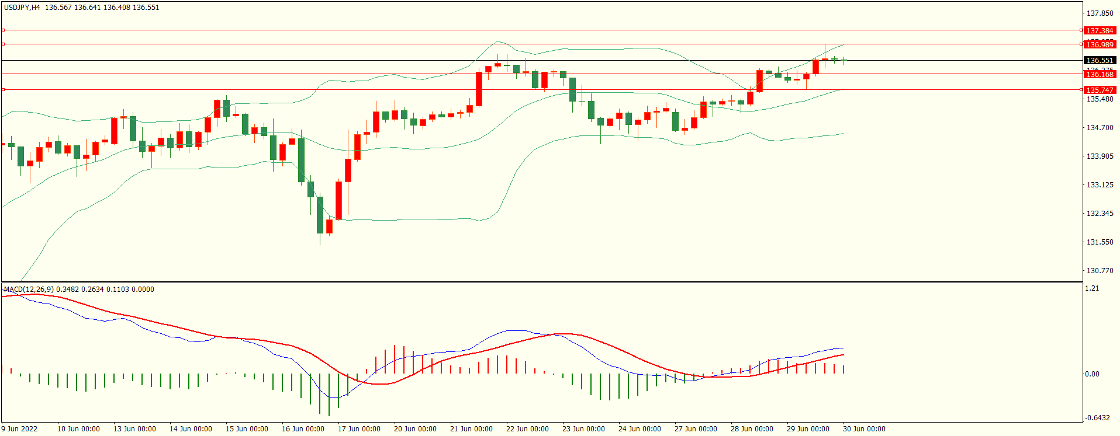Click the 10 Jun 00:00 date label
1120x436 pixels.
[78, 429]
